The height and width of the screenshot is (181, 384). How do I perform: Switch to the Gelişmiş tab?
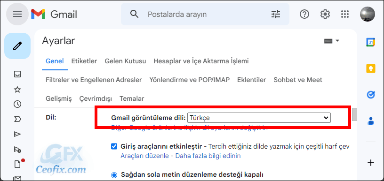pyautogui.click(x=58, y=99)
